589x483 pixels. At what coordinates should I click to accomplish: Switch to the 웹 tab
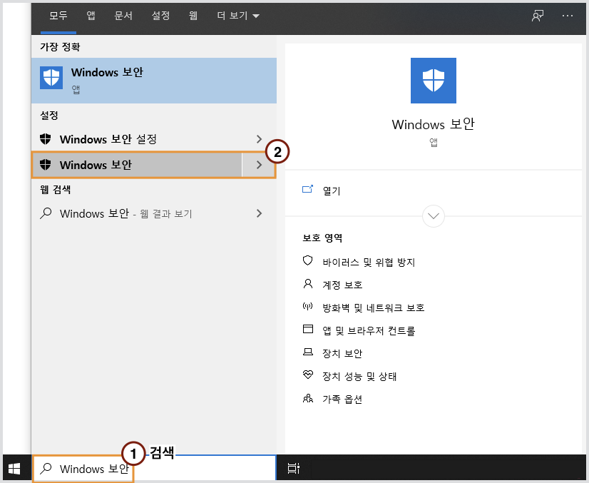193,16
